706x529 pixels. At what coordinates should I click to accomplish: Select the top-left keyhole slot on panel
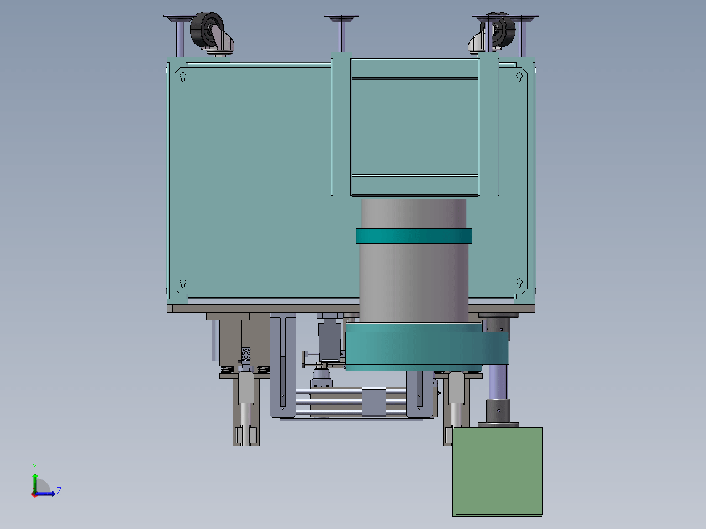click(x=183, y=77)
